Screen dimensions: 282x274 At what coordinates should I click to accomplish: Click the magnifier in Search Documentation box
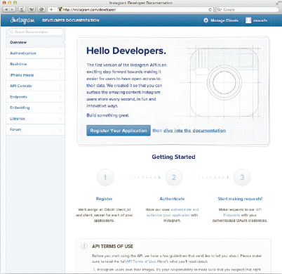coord(11,32)
